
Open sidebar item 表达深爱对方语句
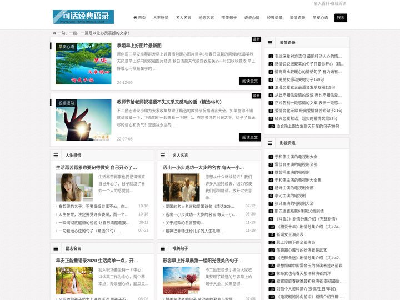tap(308, 56)
